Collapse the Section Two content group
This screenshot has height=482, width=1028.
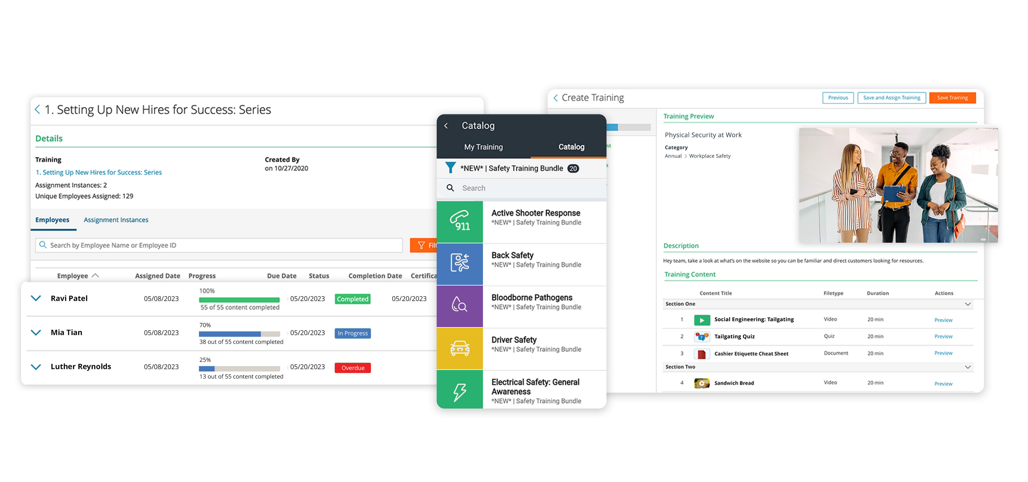coord(967,367)
